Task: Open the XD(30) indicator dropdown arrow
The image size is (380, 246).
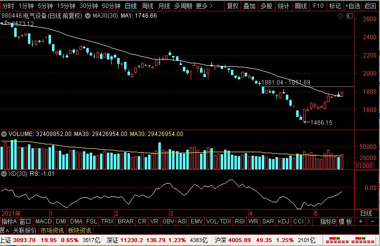Action: pyautogui.click(x=3, y=174)
